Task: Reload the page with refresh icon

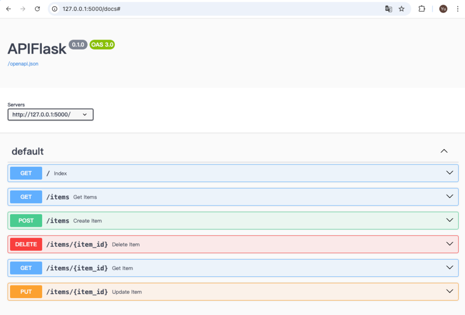Action: coord(37,9)
